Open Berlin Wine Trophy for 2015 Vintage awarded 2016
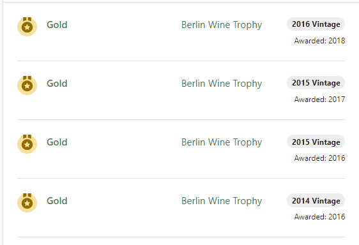 [222, 142]
